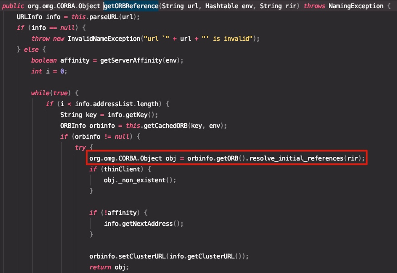Click the 'else' keyword
397x273 pixels.
31,49
